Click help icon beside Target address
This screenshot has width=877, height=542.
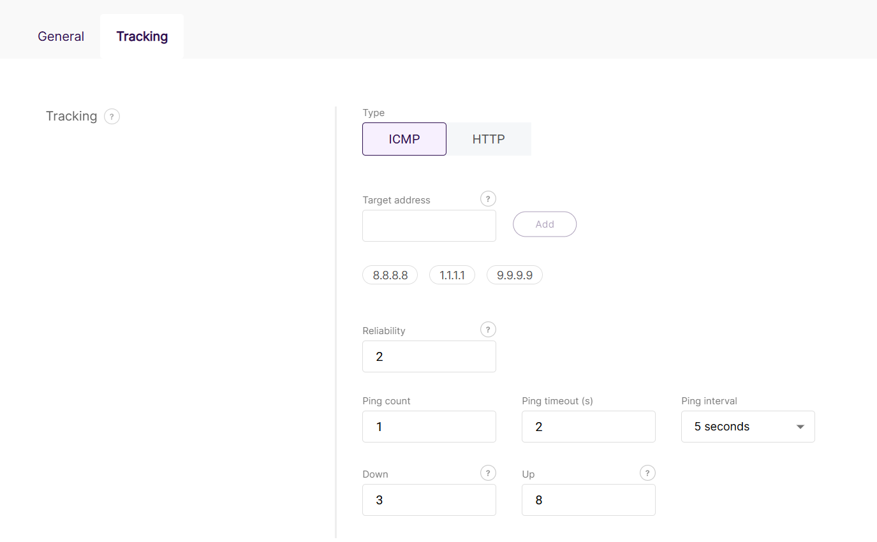(x=488, y=199)
